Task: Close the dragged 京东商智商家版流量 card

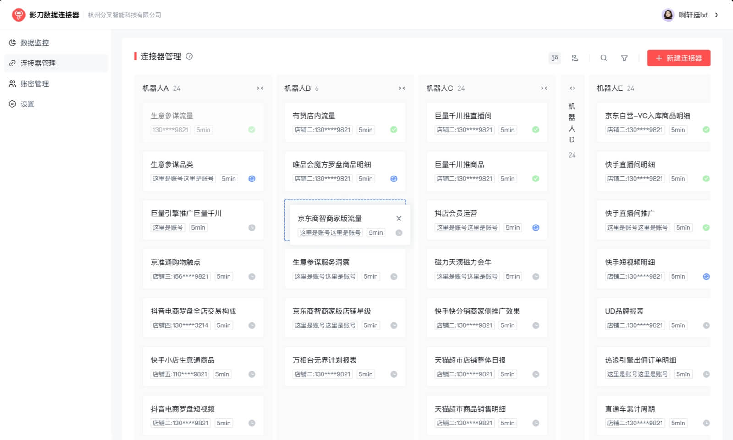Action: click(399, 219)
